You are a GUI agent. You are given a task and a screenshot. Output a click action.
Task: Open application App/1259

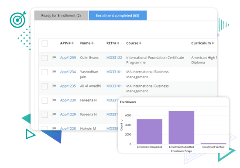[68, 58]
